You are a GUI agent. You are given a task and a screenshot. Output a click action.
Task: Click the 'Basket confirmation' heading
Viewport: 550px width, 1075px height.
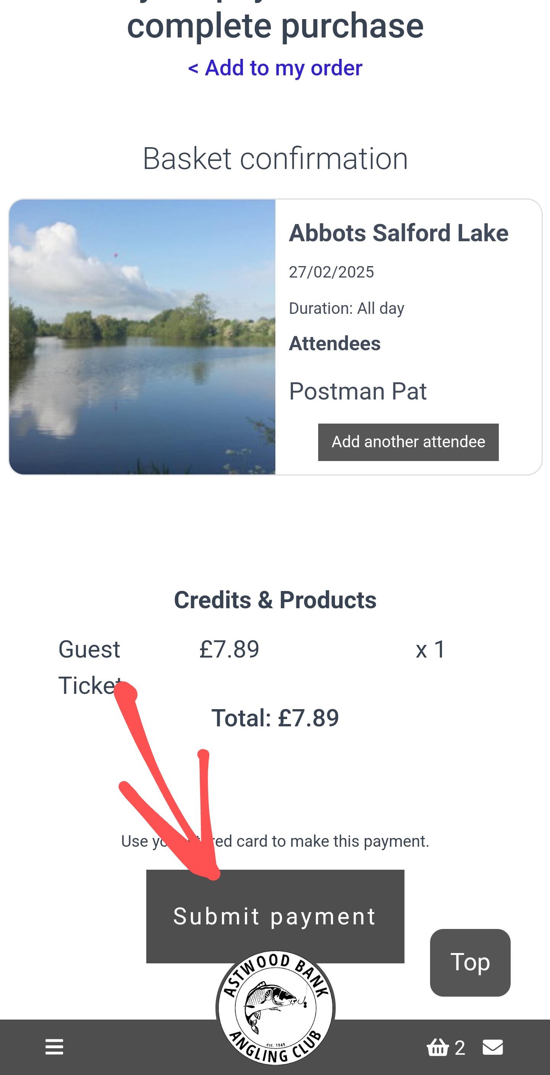(x=275, y=159)
